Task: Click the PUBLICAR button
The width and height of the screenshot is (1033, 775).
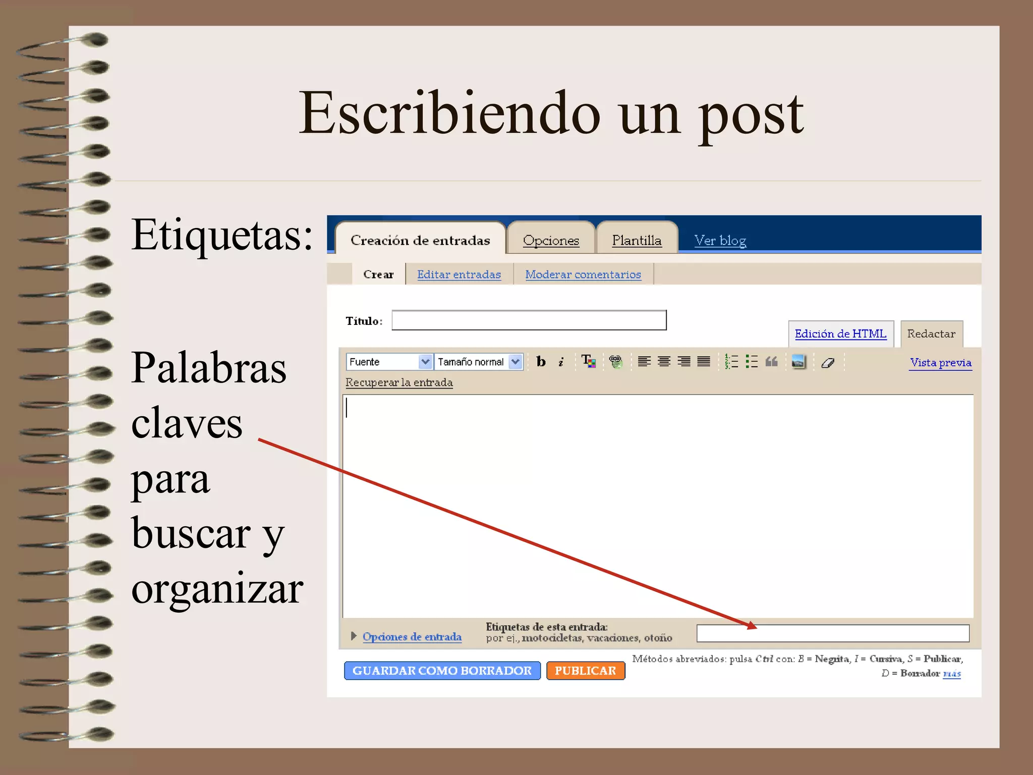Action: [586, 671]
